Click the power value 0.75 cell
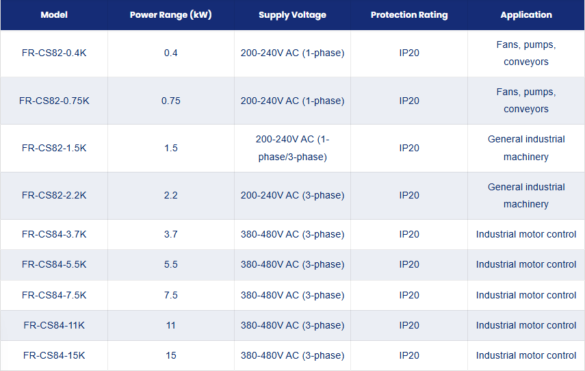Image resolution: width=585 pixels, height=371 pixels. [x=171, y=101]
